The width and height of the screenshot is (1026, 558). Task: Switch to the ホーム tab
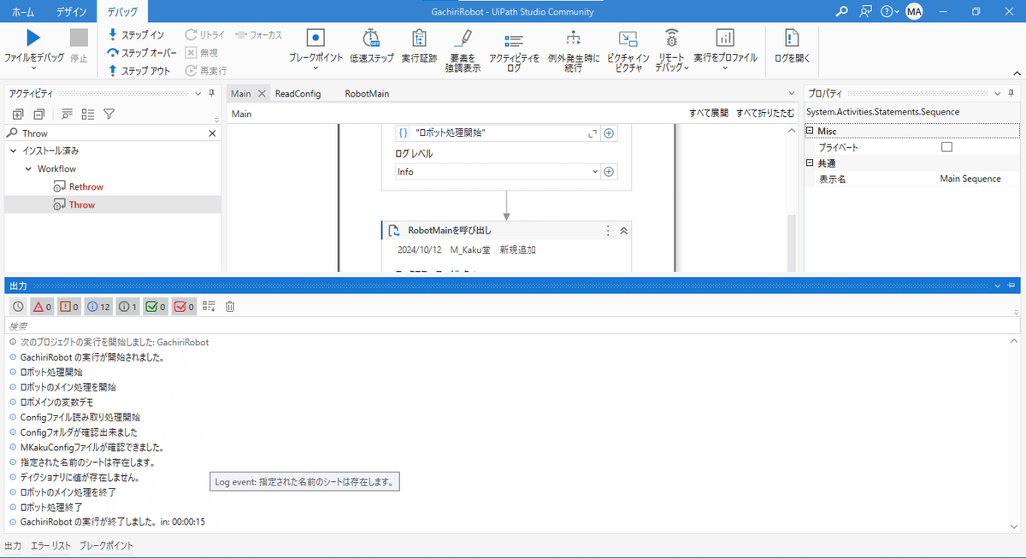point(23,11)
